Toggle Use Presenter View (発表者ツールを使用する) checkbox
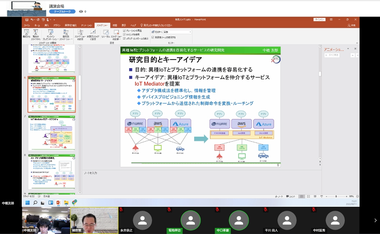Image resolution: width=380 pixels, height=234 pixels. [x=153, y=37]
